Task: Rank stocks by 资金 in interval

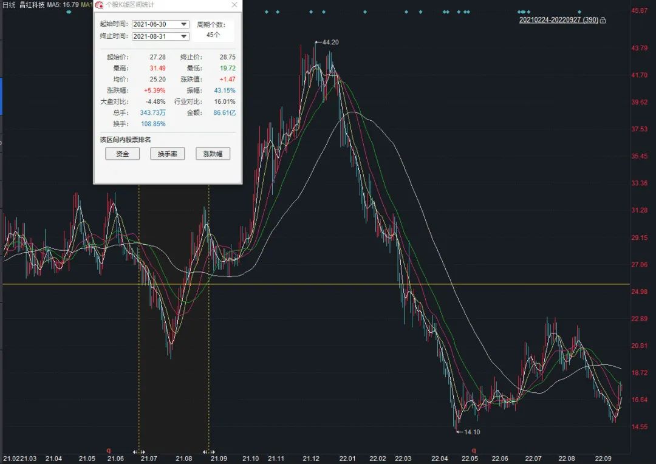Action: (x=122, y=154)
